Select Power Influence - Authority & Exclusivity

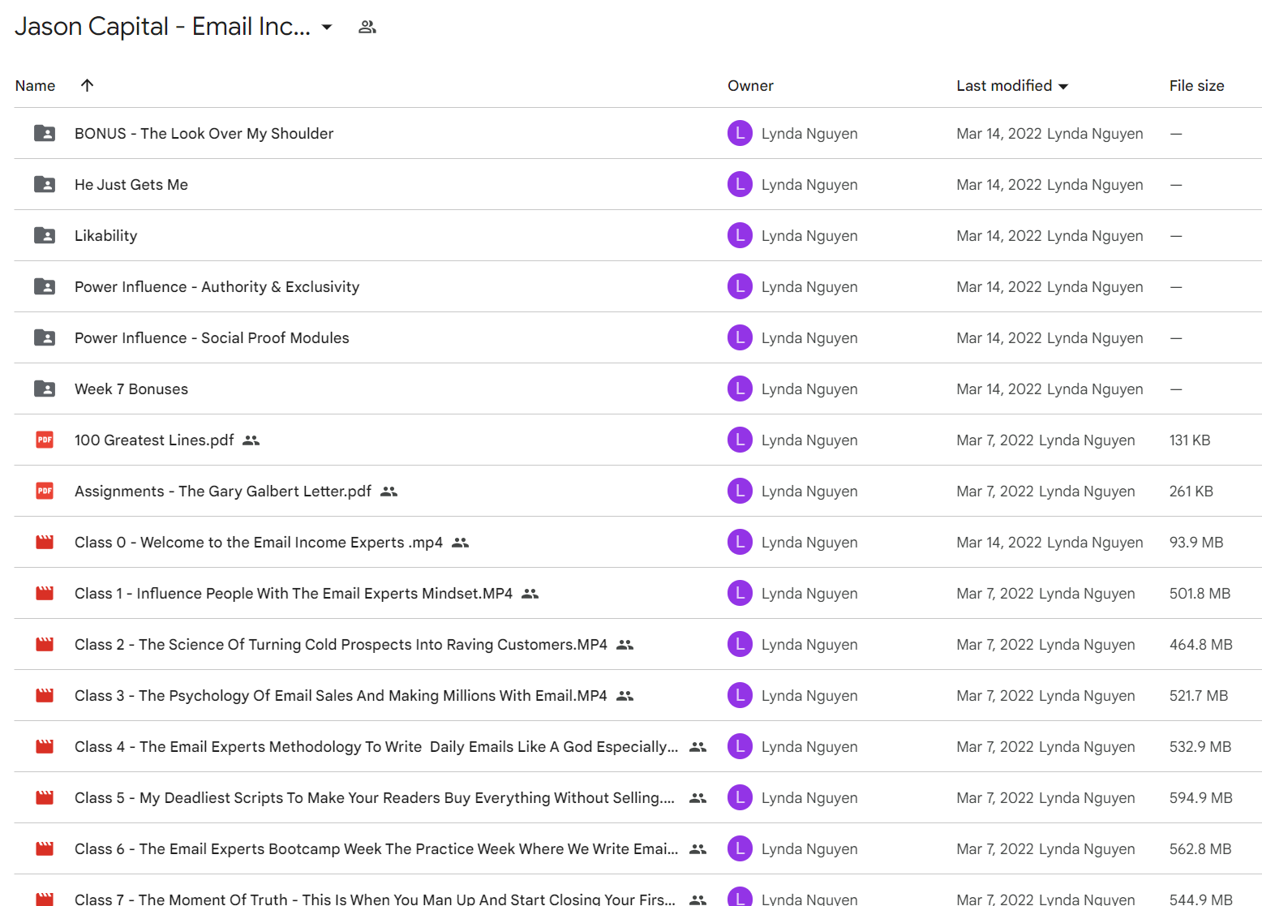tap(217, 286)
